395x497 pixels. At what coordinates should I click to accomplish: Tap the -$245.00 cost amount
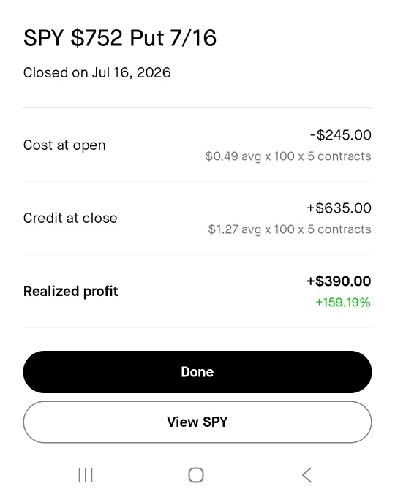pos(340,135)
